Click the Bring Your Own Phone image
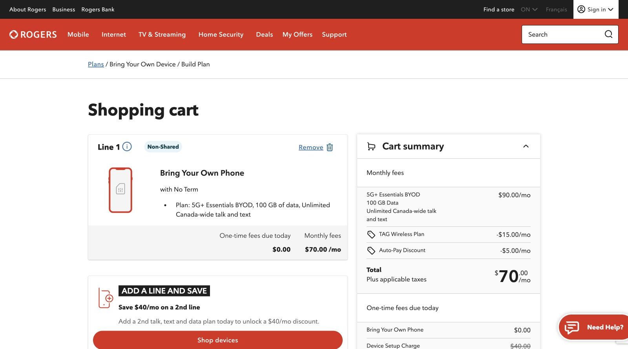The image size is (628, 349). (120, 190)
